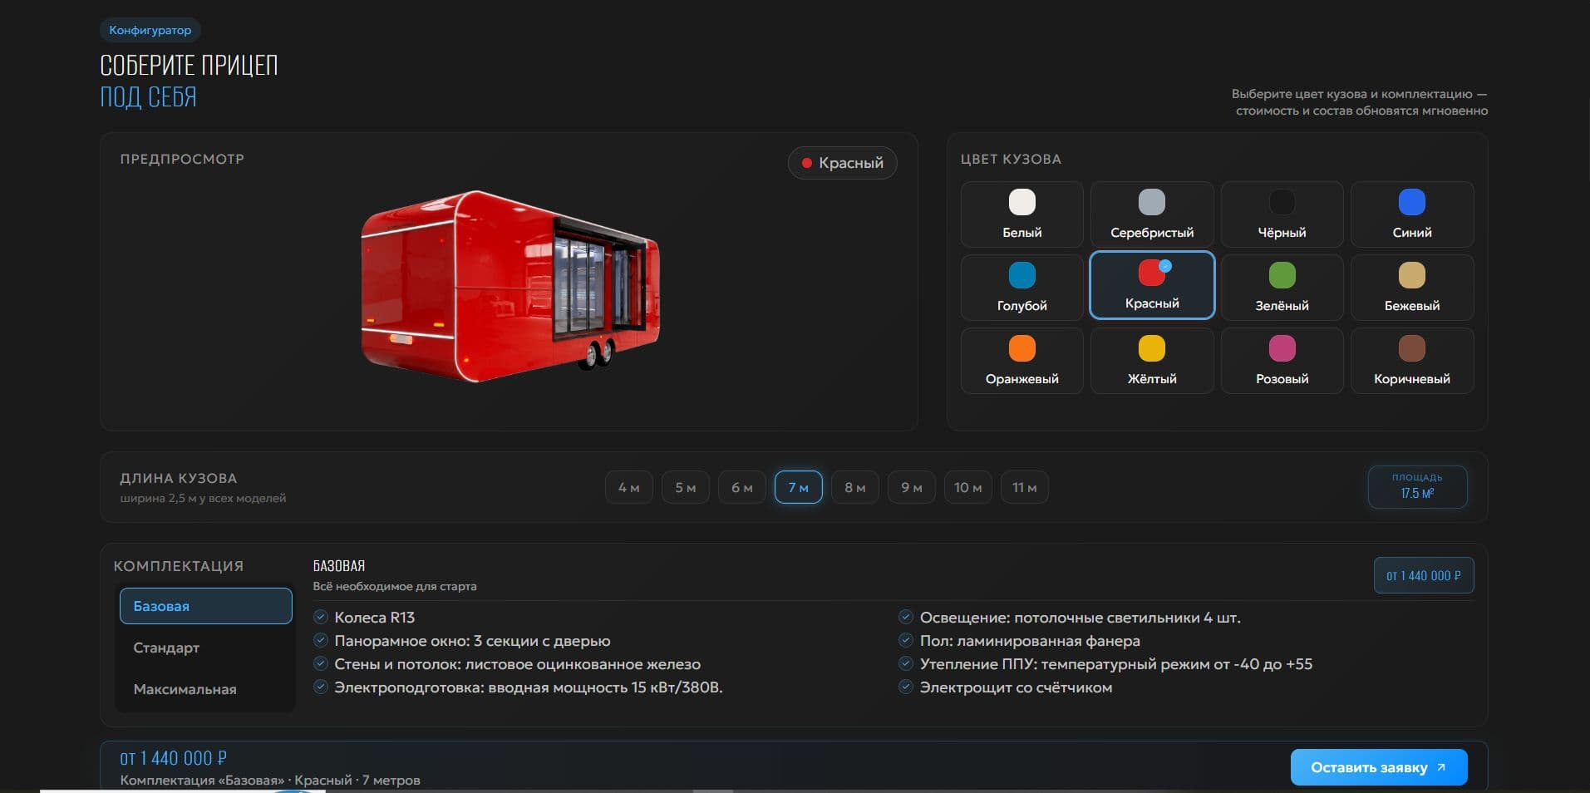1590x793 pixels.
Task: Click the Оставить заявку button
Action: [x=1379, y=767]
